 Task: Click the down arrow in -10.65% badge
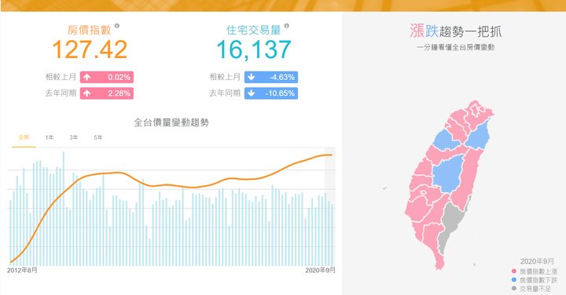coord(252,93)
